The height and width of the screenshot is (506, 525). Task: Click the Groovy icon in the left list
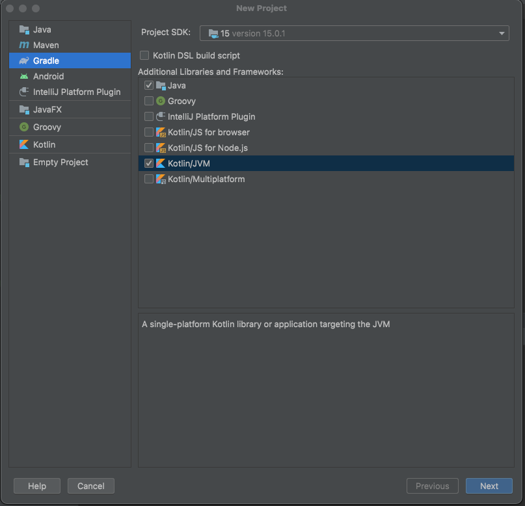pyautogui.click(x=24, y=127)
